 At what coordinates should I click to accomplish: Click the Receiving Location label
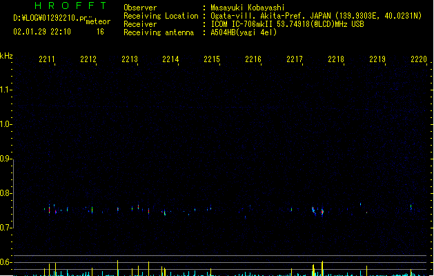coord(161,16)
